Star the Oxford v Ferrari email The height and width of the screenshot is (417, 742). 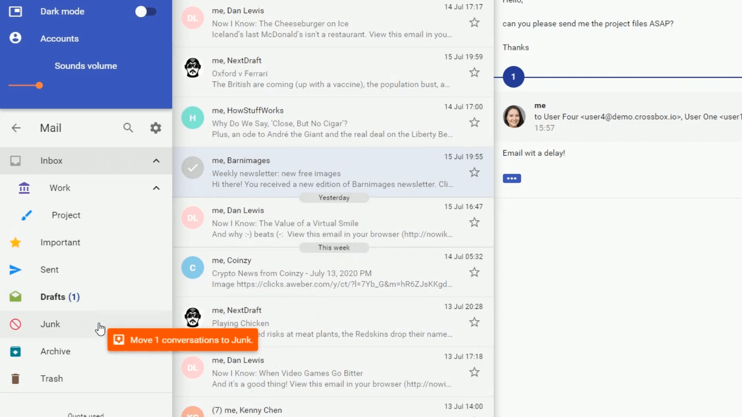(475, 72)
